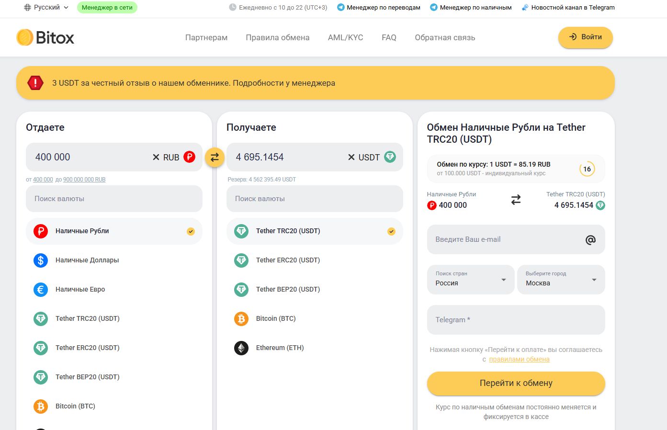Click the Tether icon beside USDT in the receive field
667x430 pixels.
(390, 157)
